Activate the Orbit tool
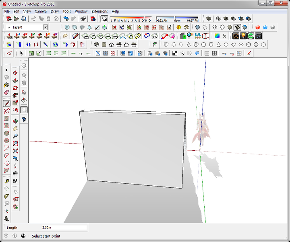The height and width of the screenshot is (242, 290). (x=15, y=121)
